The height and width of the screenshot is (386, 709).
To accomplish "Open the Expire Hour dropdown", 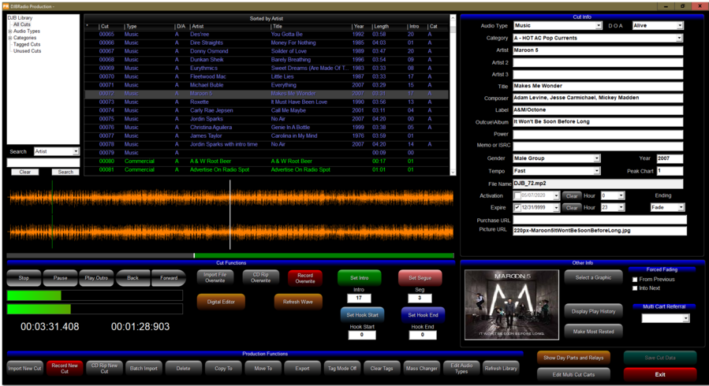I will [621, 208].
